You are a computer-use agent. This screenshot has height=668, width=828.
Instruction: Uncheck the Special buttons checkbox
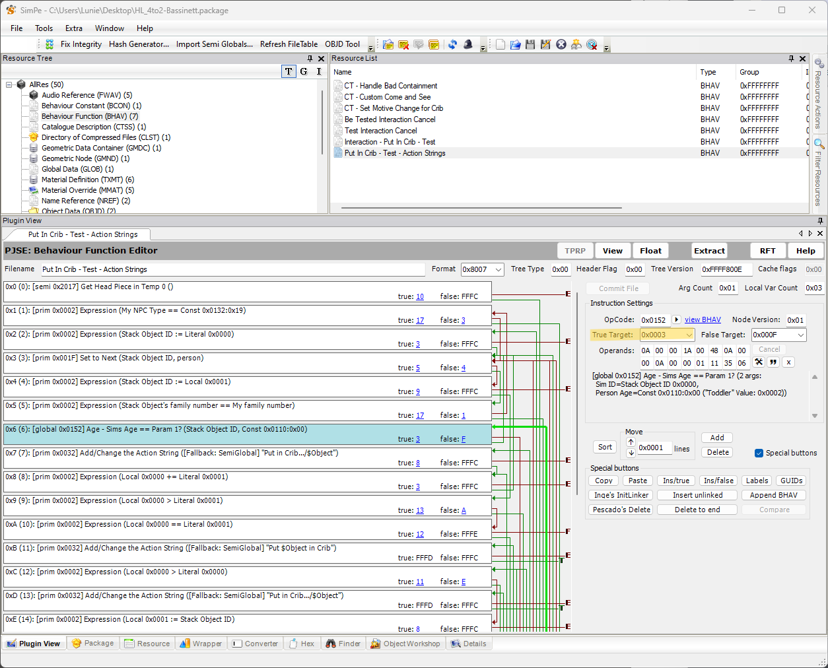point(759,453)
